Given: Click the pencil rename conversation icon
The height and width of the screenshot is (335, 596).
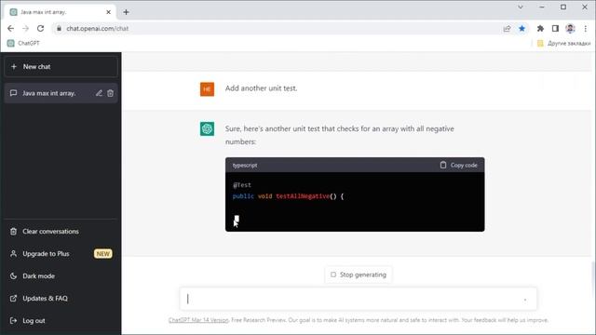Looking at the screenshot, I should pyautogui.click(x=99, y=93).
